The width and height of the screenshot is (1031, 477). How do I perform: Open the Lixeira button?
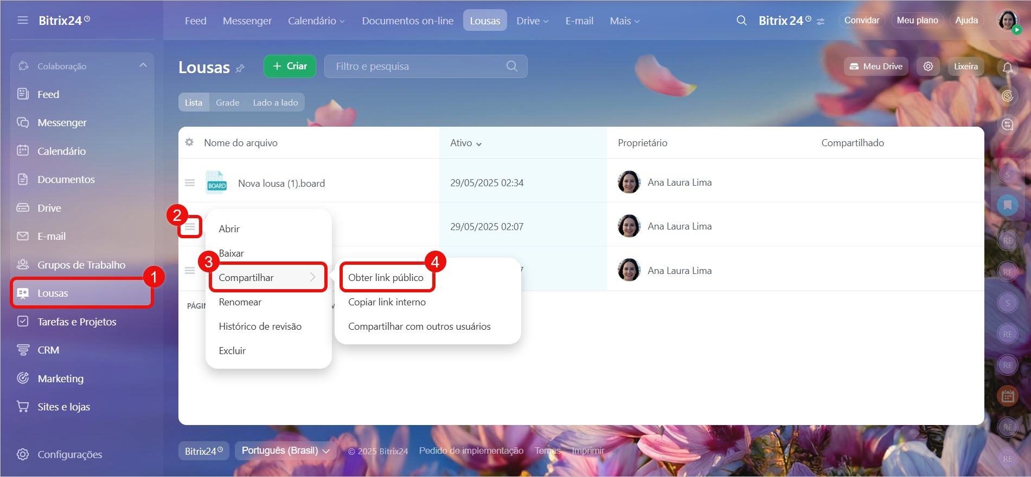pos(966,66)
